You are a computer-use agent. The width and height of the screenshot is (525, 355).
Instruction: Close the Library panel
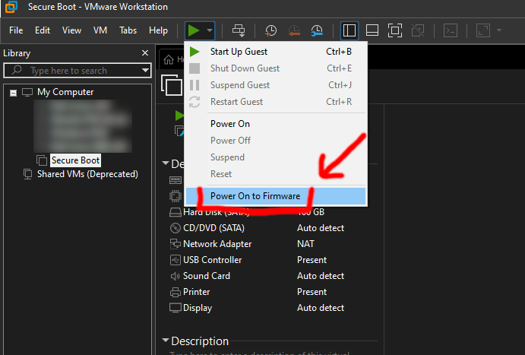tap(145, 53)
